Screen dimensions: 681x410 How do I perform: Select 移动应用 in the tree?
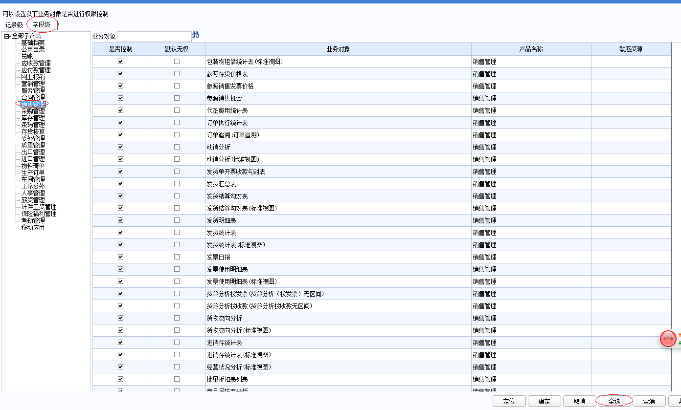[x=33, y=227]
